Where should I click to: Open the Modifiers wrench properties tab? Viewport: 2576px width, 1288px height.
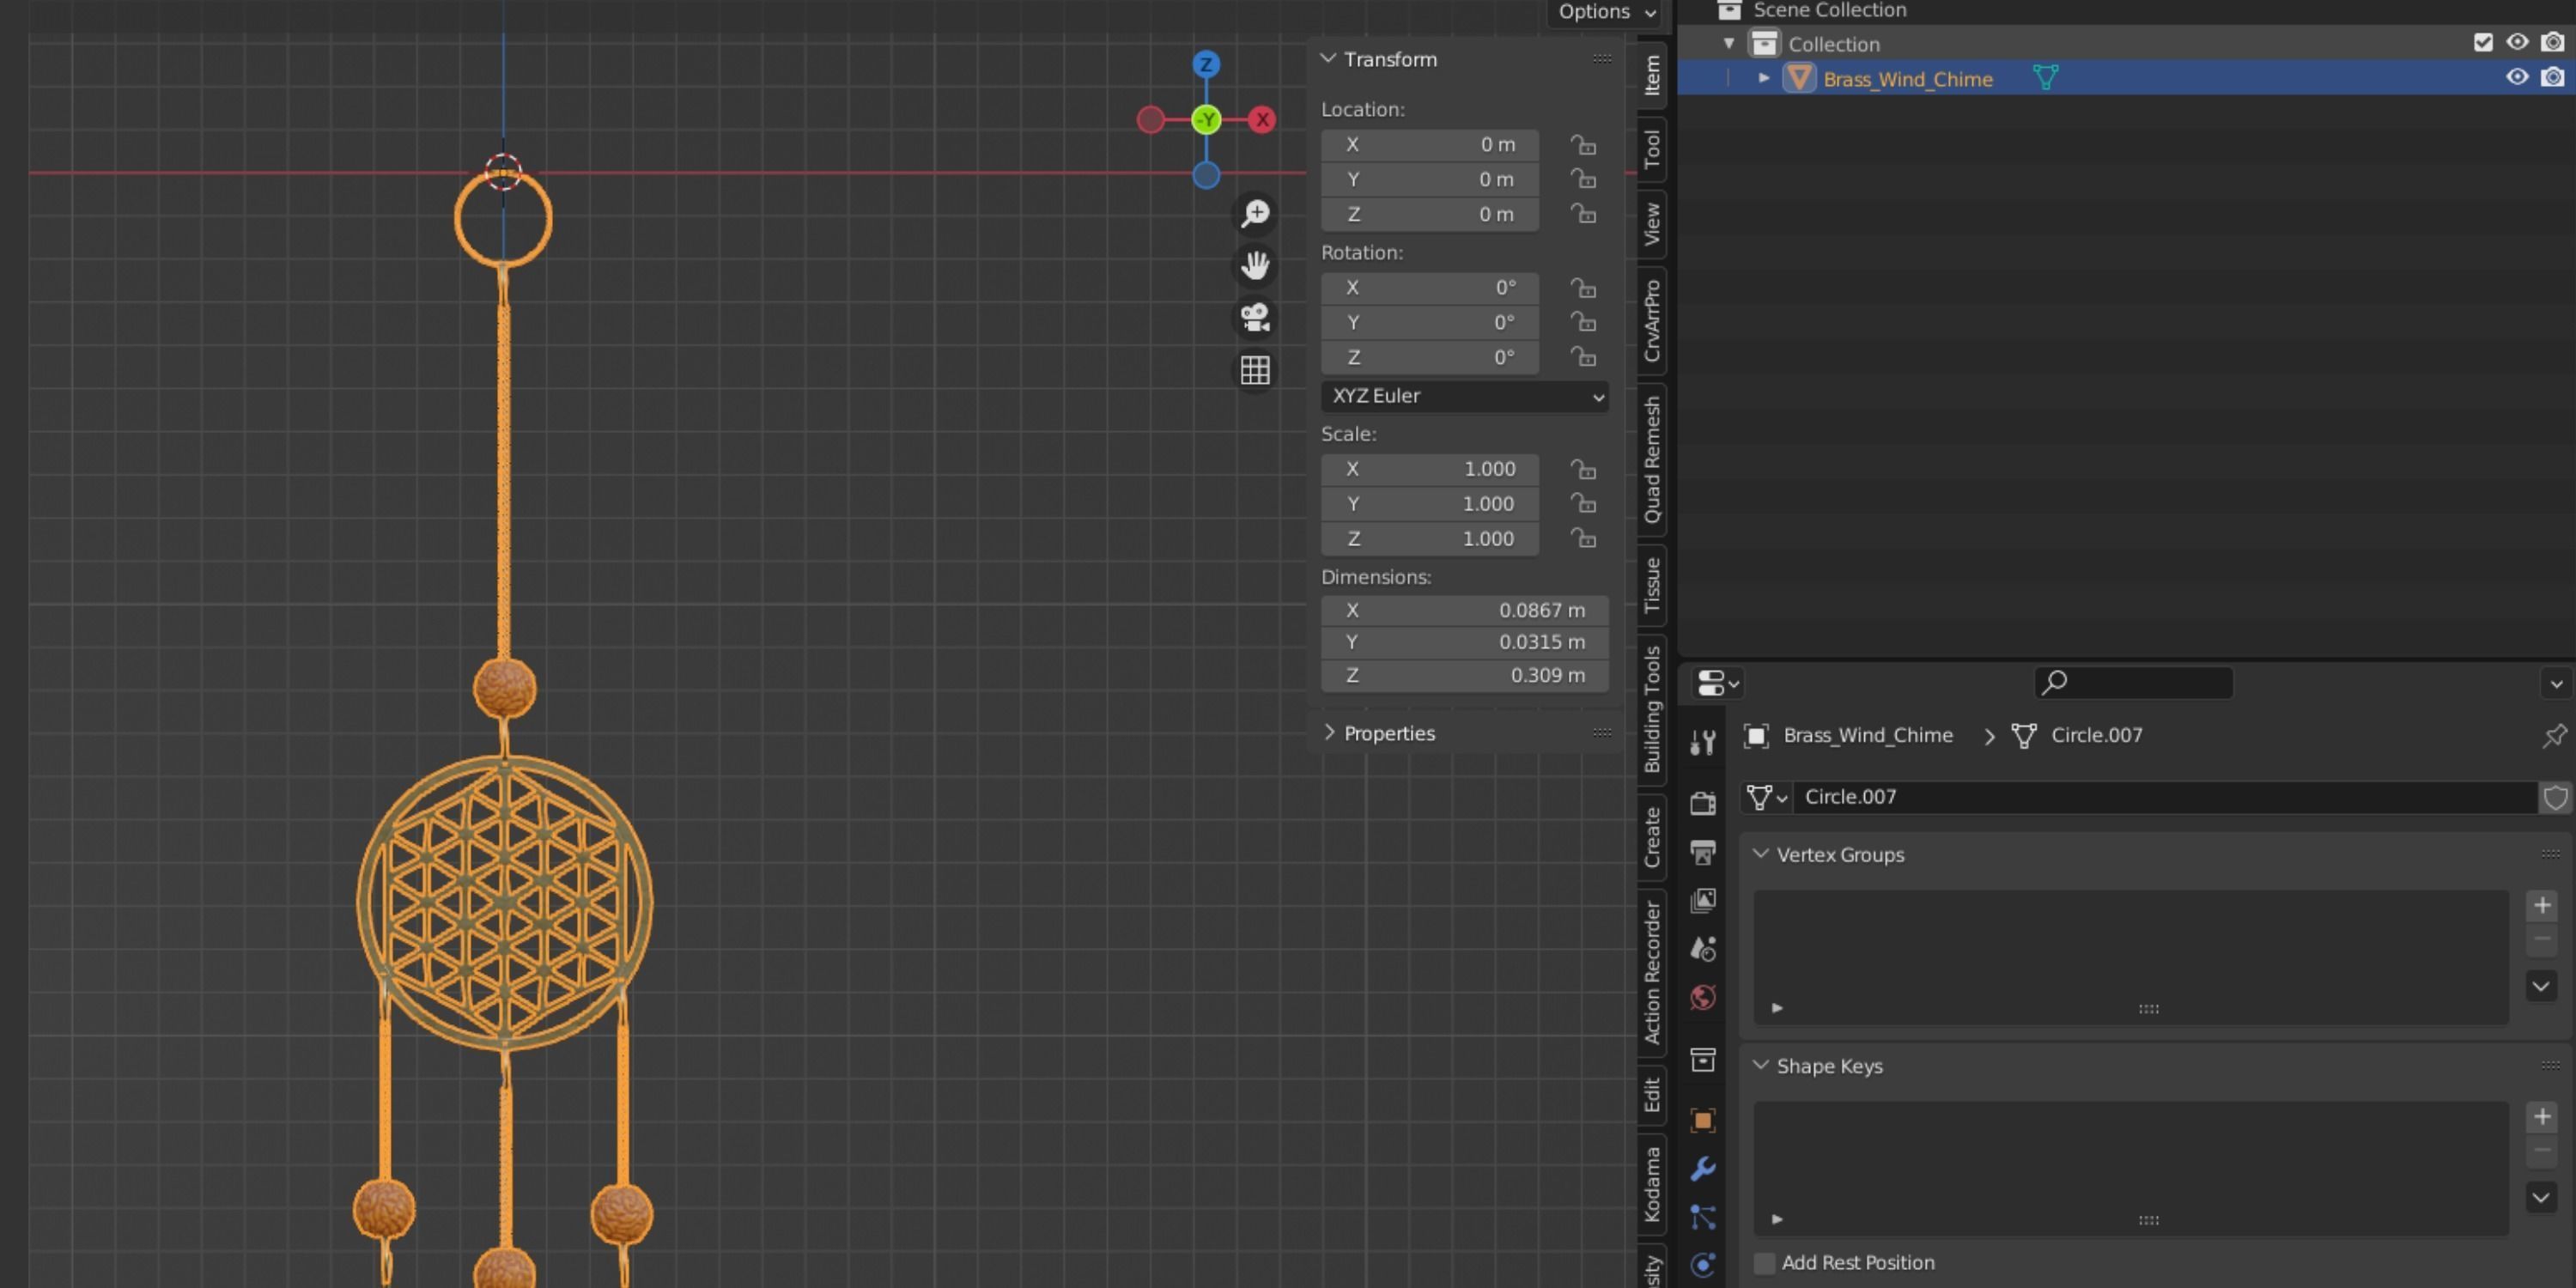(x=1703, y=1168)
